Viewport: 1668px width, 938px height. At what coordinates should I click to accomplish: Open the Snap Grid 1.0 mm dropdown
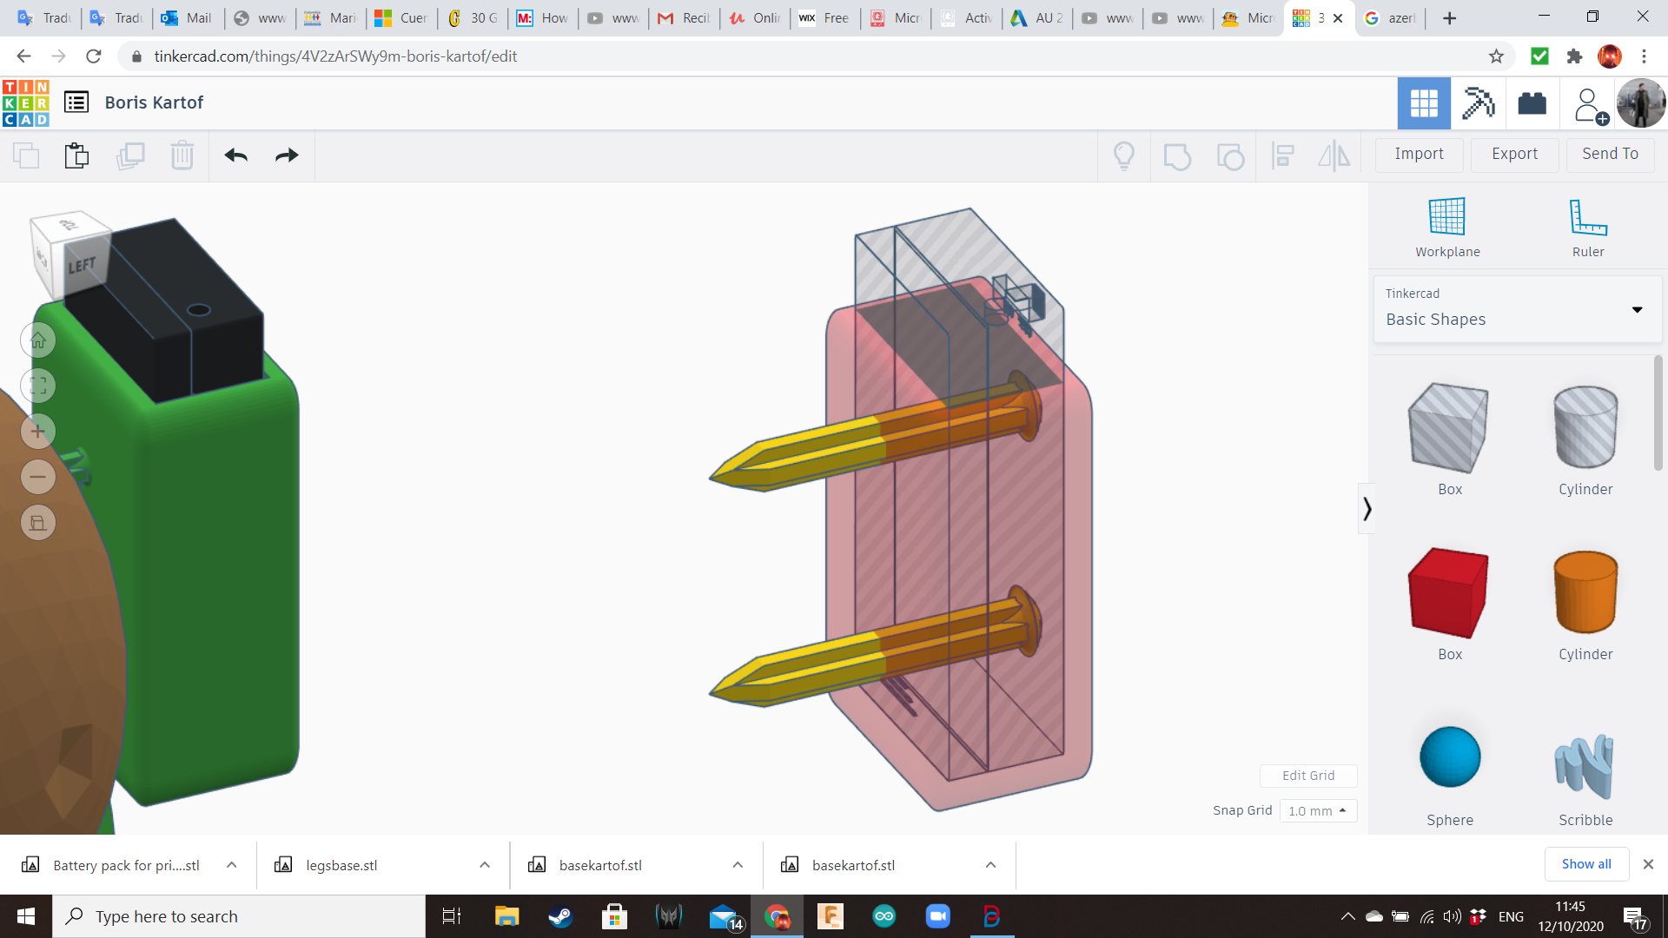click(x=1318, y=810)
